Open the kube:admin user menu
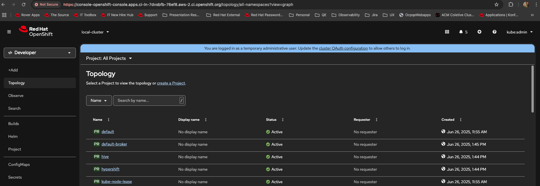 pos(519,32)
